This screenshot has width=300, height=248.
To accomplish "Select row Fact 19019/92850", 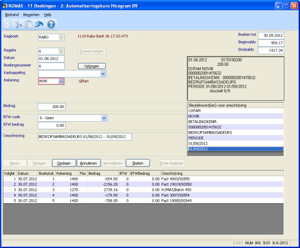I will click(143, 184).
